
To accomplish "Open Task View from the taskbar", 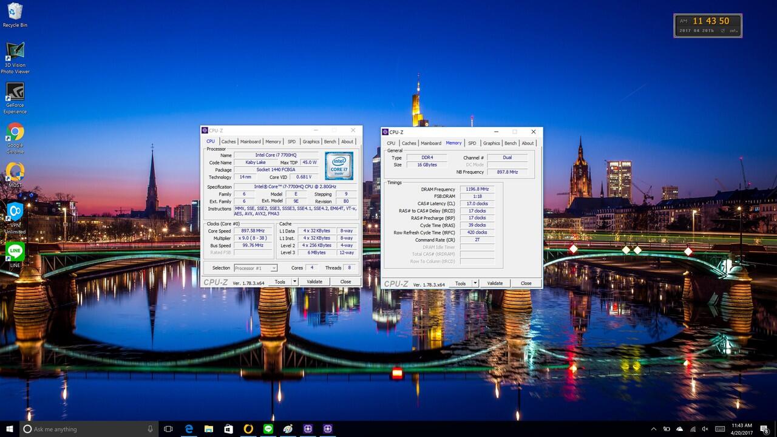I will pyautogui.click(x=169, y=429).
